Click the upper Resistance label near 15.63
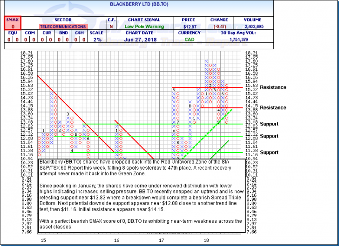 pos(273,87)
